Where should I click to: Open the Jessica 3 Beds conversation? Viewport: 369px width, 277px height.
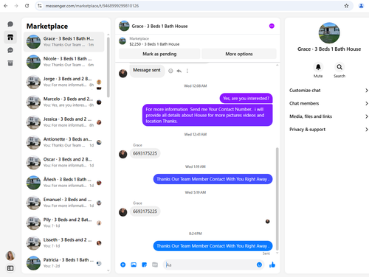point(64,122)
